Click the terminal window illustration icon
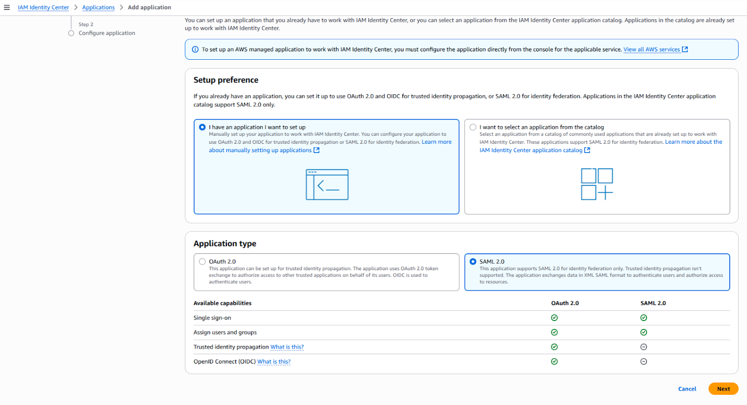This screenshot has width=747, height=405. pyautogui.click(x=327, y=184)
